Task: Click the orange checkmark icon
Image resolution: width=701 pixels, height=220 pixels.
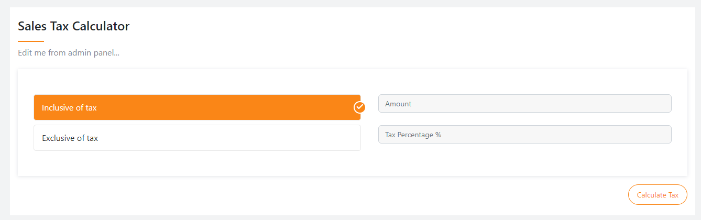Action: [x=359, y=107]
